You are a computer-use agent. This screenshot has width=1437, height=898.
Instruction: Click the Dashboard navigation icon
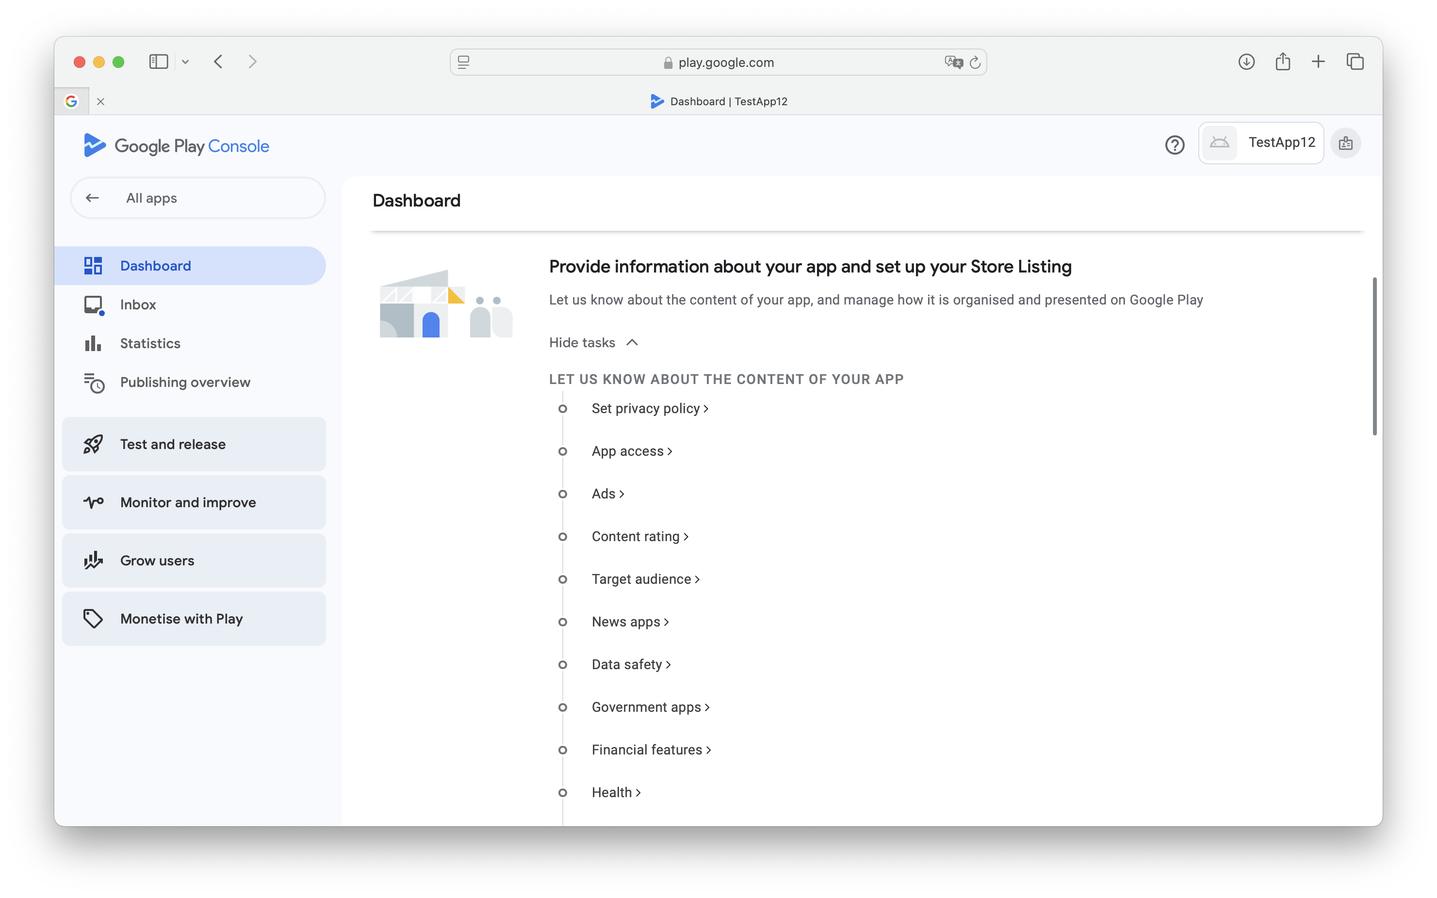(93, 265)
